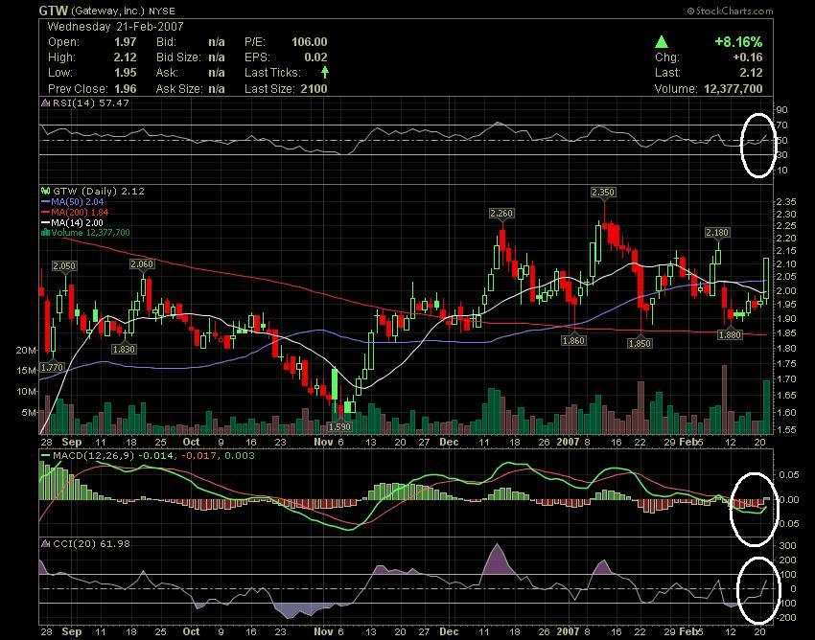Click the green MACD line legend marker

pos(46,456)
